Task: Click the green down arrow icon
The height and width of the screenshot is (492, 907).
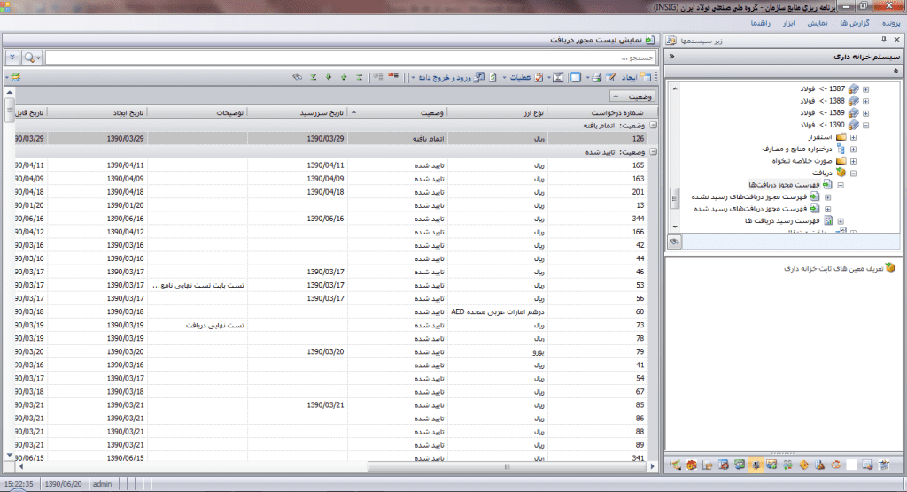Action: tap(328, 78)
